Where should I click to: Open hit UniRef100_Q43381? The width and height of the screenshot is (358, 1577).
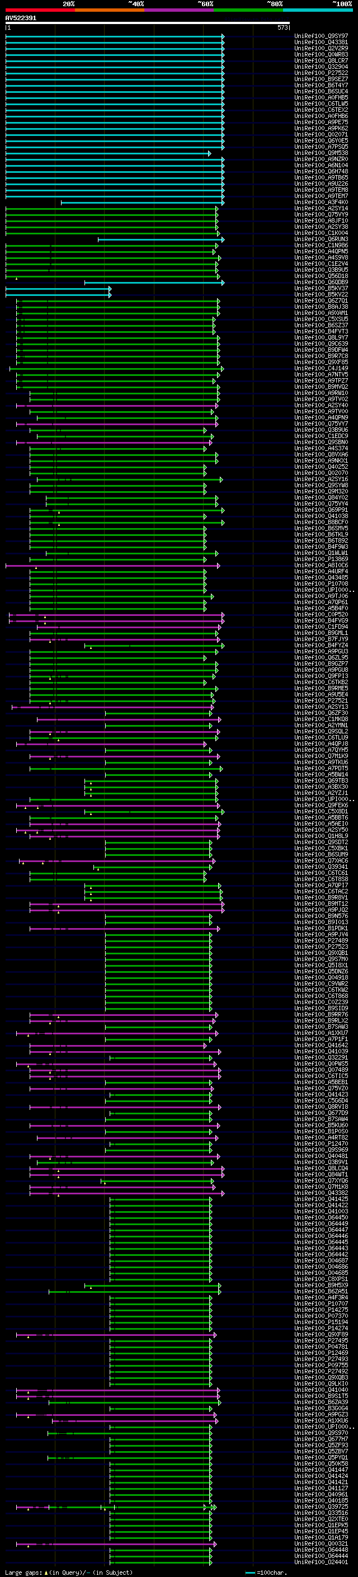(321, 43)
